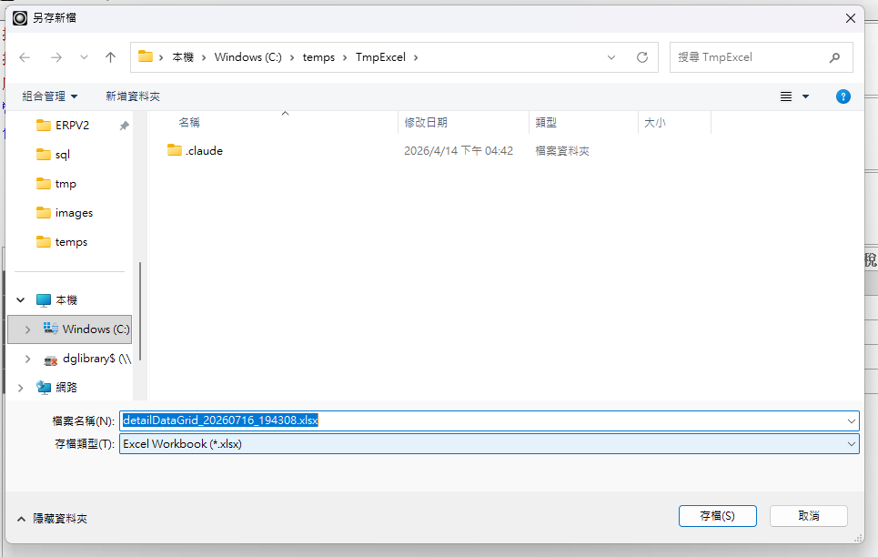Viewport: 878px width, 557px height.
Task: Expand chevron between 本機 and Windows (C:)
Action: [204, 57]
